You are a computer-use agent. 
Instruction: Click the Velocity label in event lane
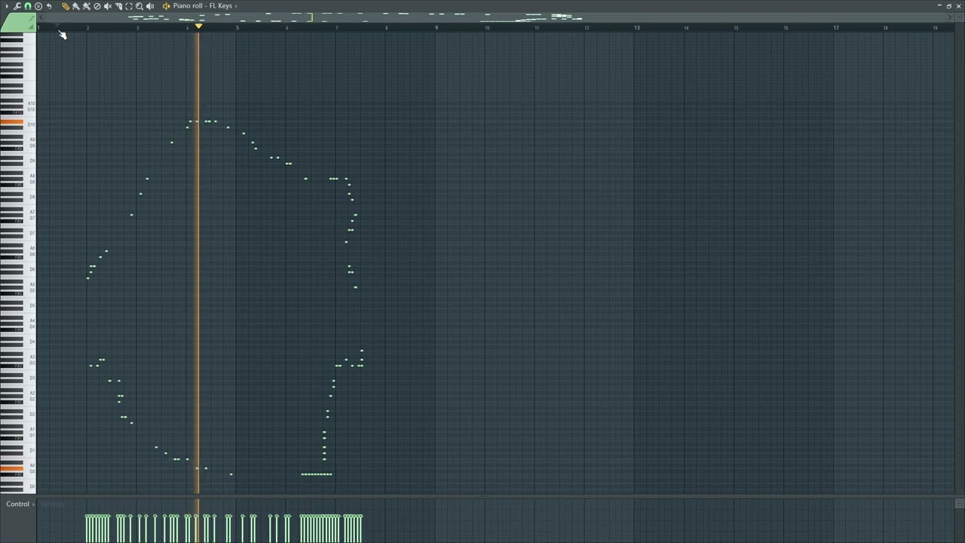tap(53, 504)
